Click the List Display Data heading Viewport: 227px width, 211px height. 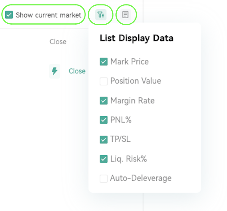coord(136,38)
